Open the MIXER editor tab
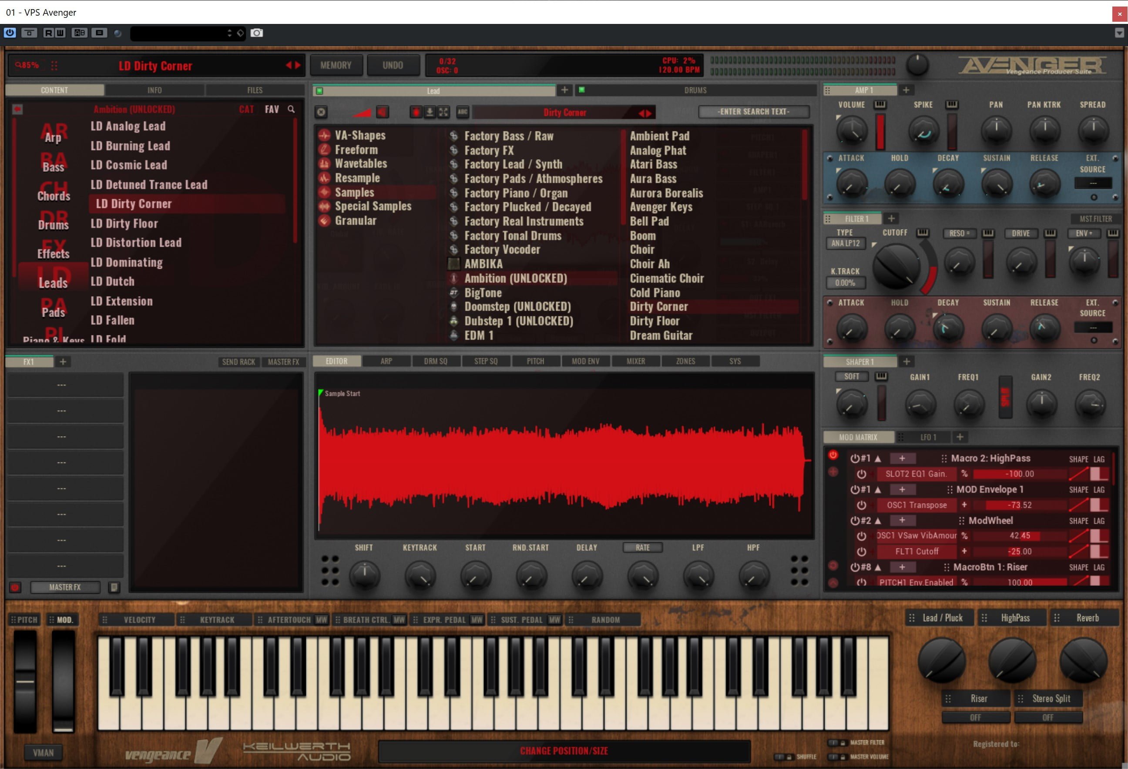 pos(635,361)
